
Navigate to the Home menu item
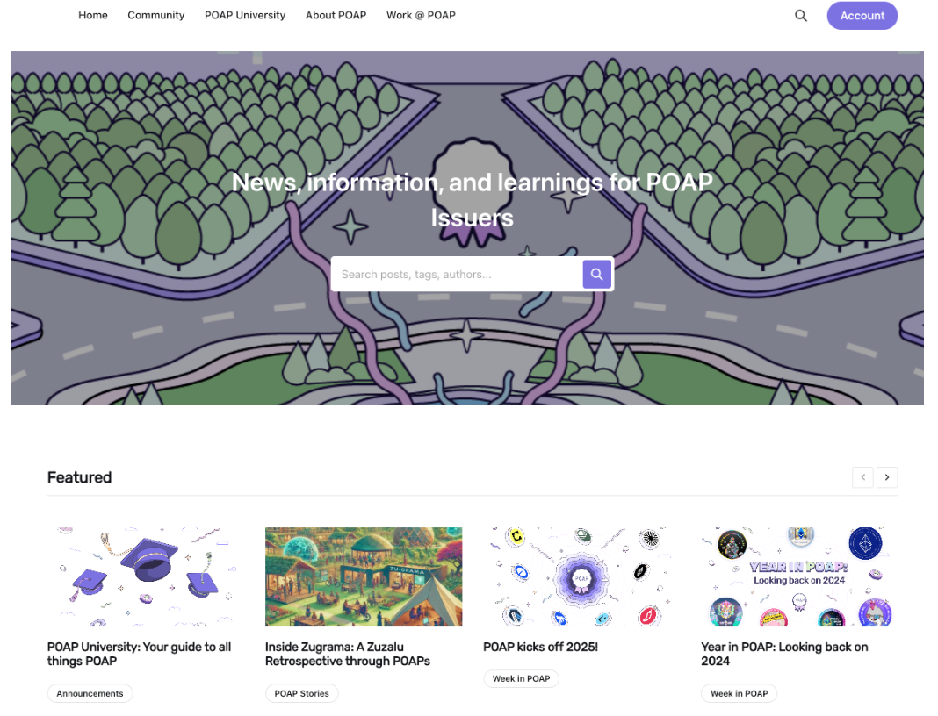coord(93,15)
